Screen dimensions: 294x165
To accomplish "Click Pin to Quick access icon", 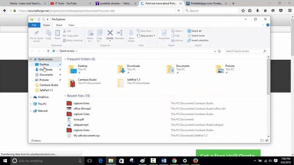I will 37,33.
